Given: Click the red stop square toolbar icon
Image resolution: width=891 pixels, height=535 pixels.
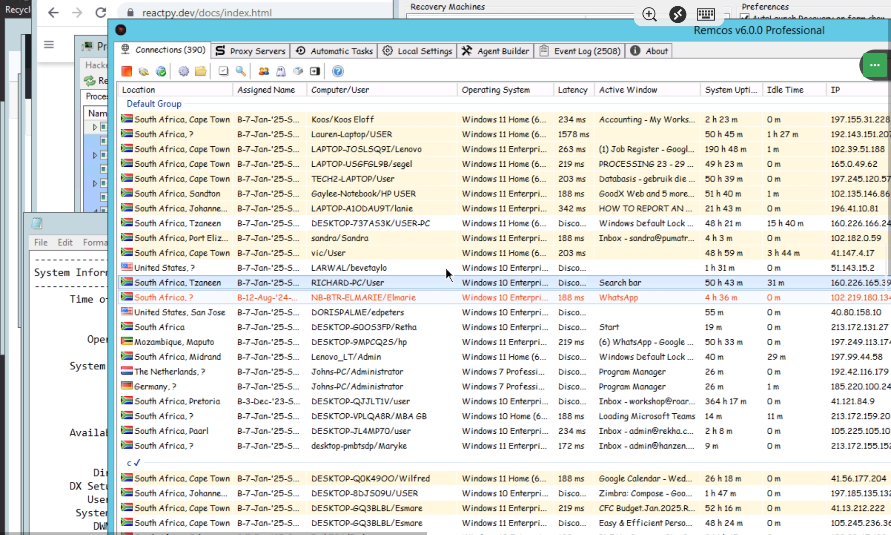Looking at the screenshot, I should click(127, 71).
